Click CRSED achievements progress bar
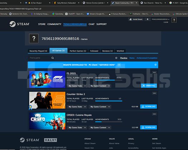This screenshot has width=188, height=150. pos(109,122)
